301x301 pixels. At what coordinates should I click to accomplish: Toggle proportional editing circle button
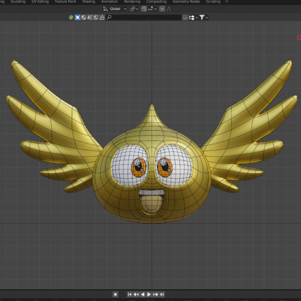click(x=162, y=9)
